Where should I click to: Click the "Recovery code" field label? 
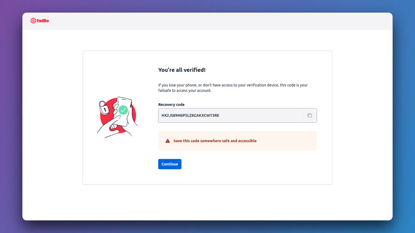click(x=171, y=105)
